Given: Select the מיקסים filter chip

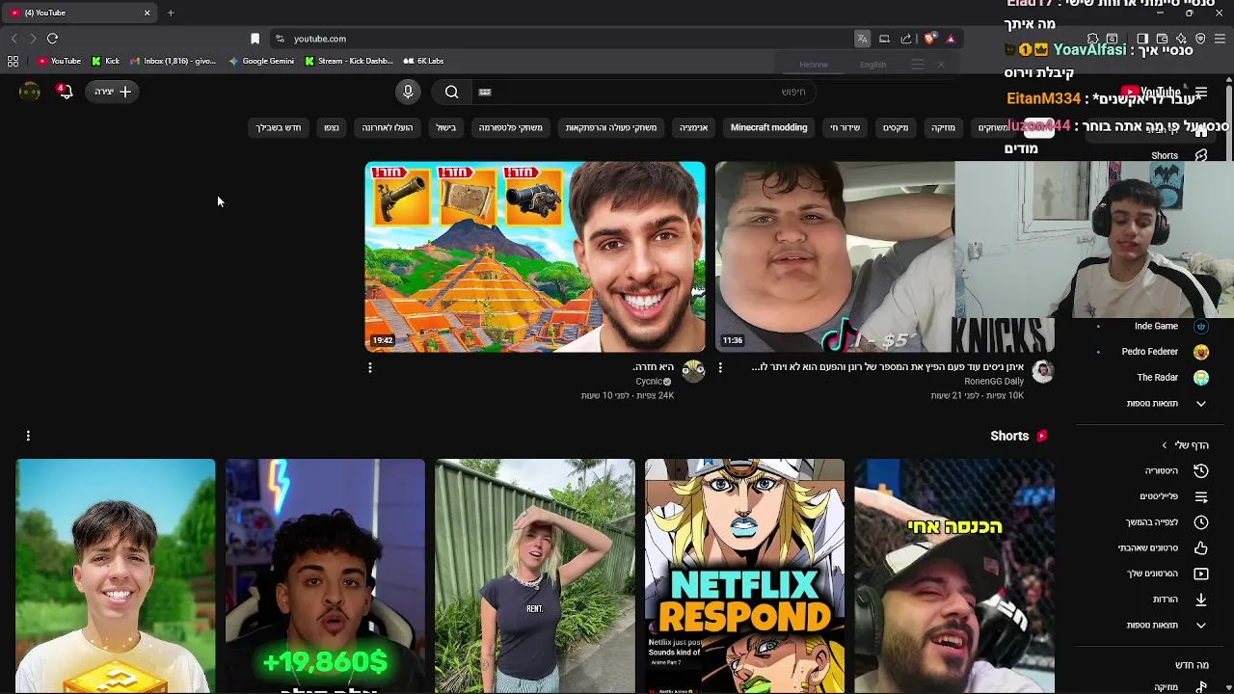Looking at the screenshot, I should (x=896, y=127).
